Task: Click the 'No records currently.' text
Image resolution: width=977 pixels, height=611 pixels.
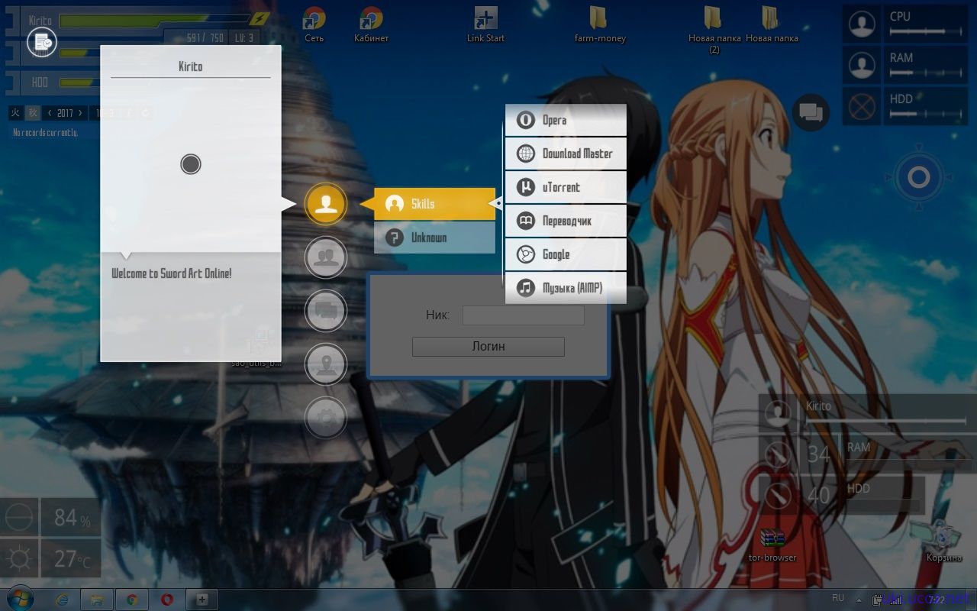Action: (46, 133)
